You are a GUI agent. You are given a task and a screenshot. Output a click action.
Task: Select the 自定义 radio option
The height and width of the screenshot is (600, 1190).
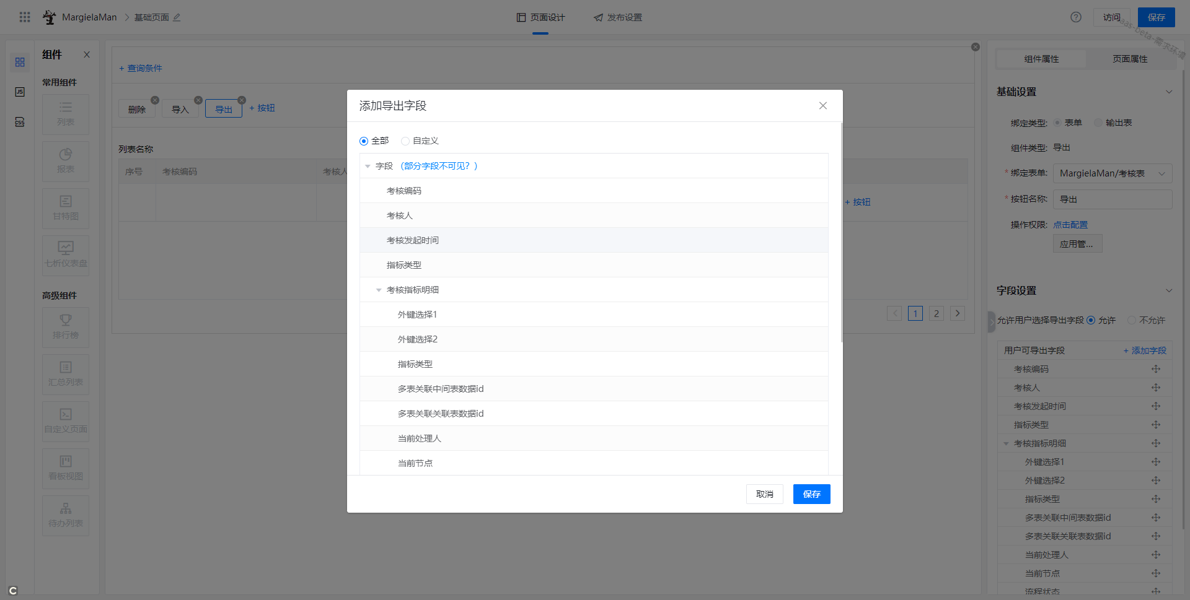[405, 141]
